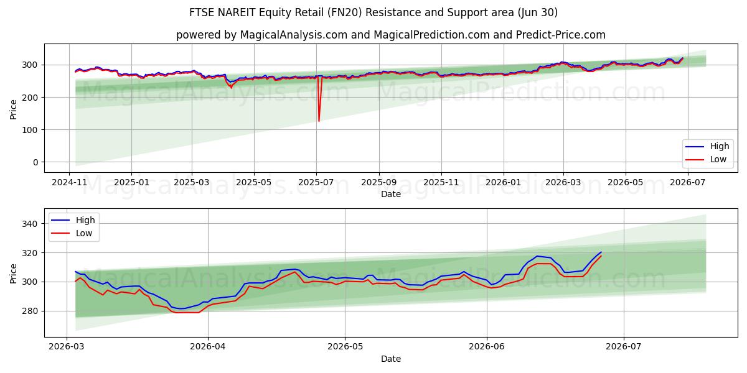Click the 2026-03 tick label on top chart
Image resolution: width=747 pixels, height=373 pixels.
[563, 183]
